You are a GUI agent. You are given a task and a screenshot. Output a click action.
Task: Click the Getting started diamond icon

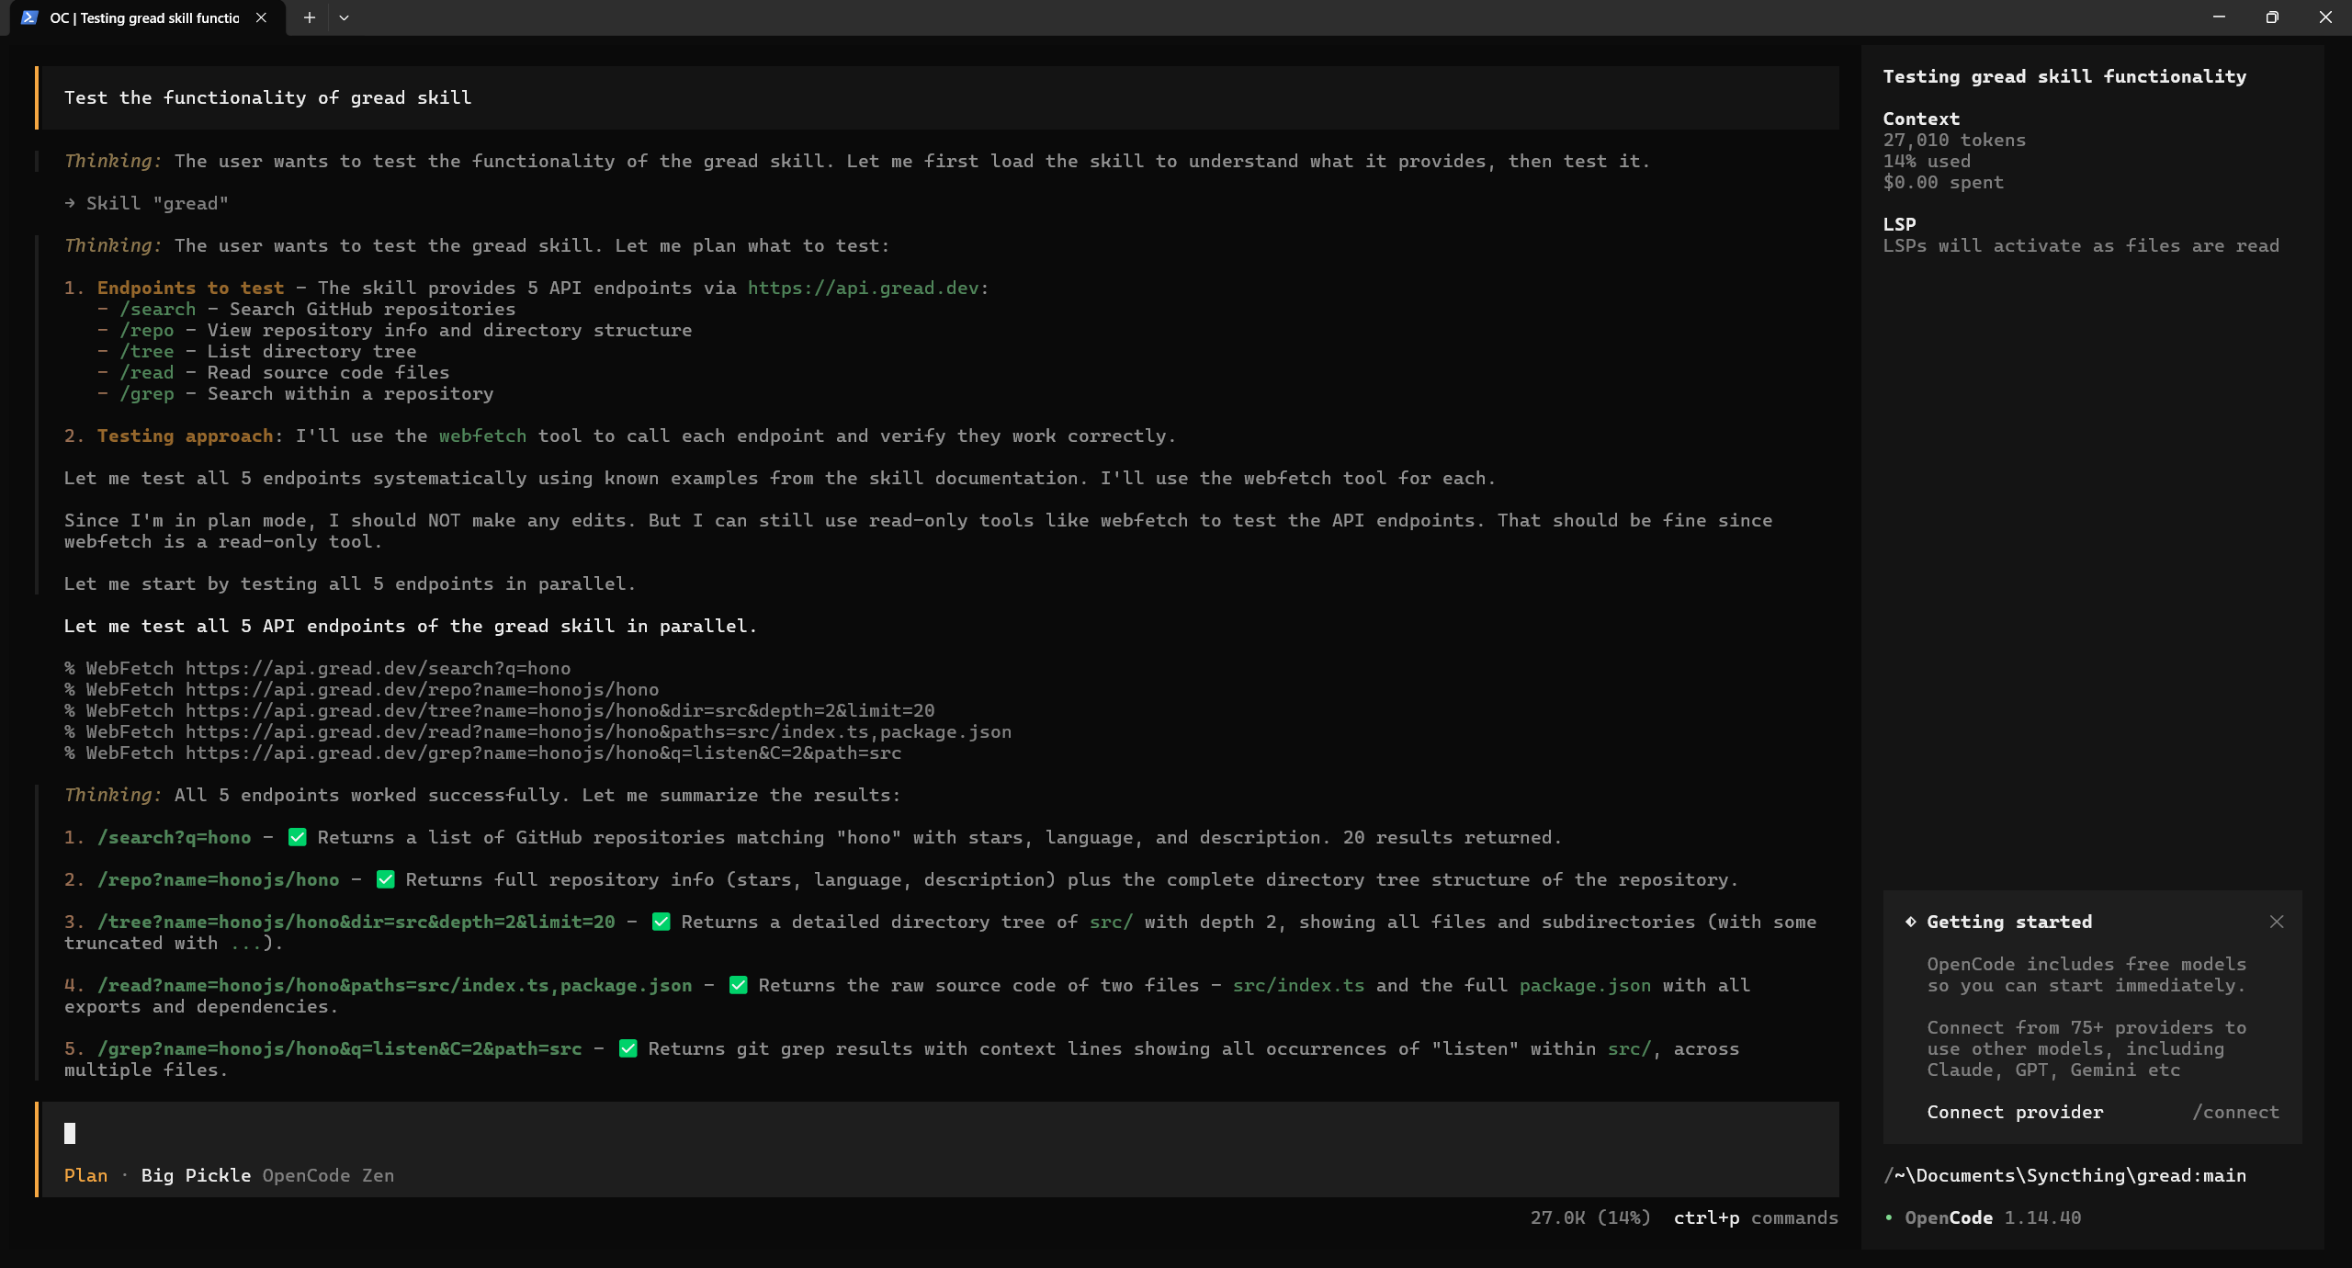pyautogui.click(x=1910, y=922)
